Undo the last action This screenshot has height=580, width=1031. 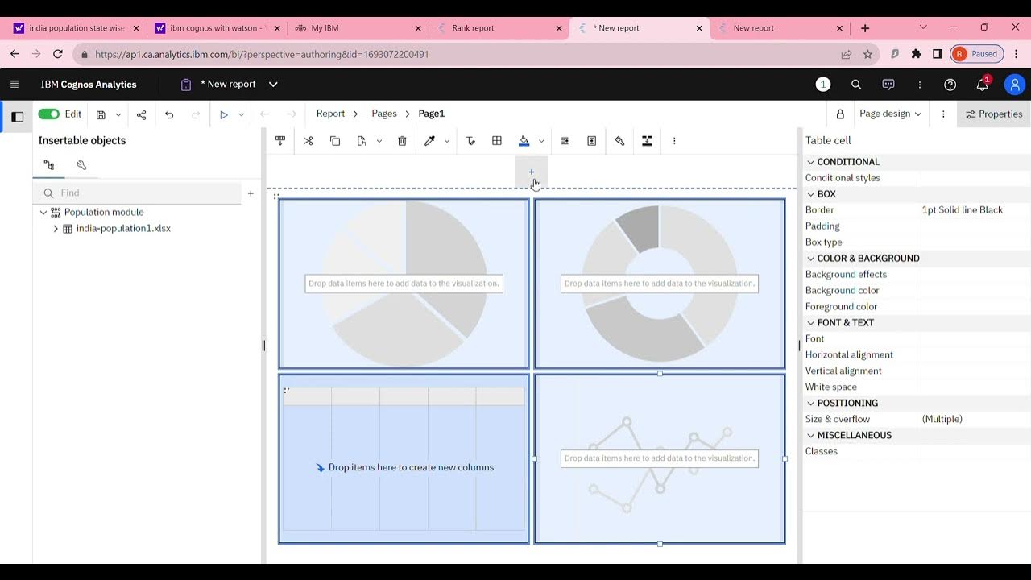click(169, 115)
